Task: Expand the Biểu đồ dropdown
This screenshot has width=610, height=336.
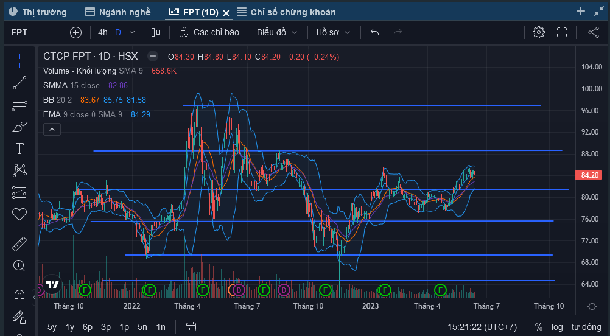Action: (x=277, y=33)
